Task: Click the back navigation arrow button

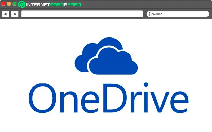Action: coord(5,14)
